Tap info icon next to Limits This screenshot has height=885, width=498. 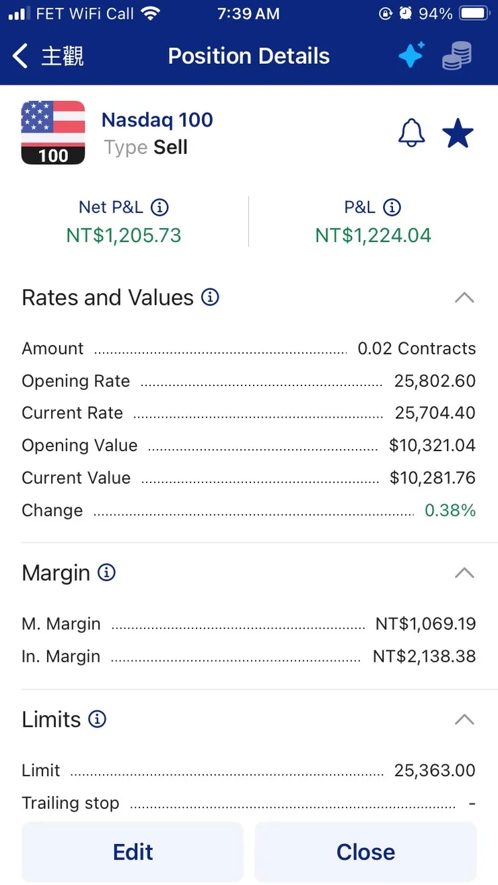click(x=98, y=720)
